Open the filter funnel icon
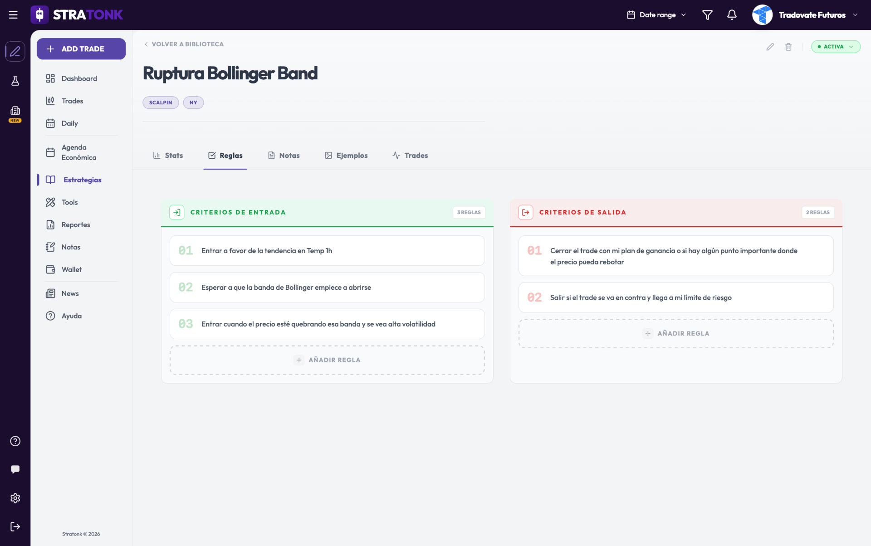Image resolution: width=871 pixels, height=546 pixels. (x=707, y=15)
